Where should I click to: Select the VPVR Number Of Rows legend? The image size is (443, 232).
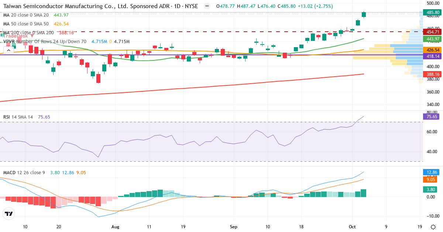45,42
